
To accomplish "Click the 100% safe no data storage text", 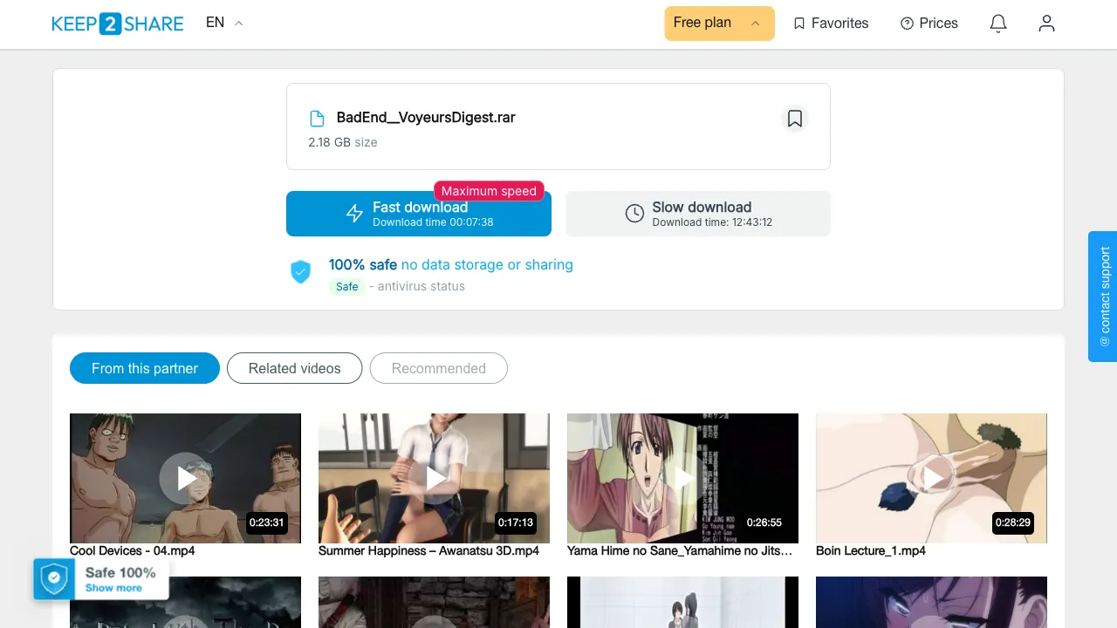I will [451, 264].
